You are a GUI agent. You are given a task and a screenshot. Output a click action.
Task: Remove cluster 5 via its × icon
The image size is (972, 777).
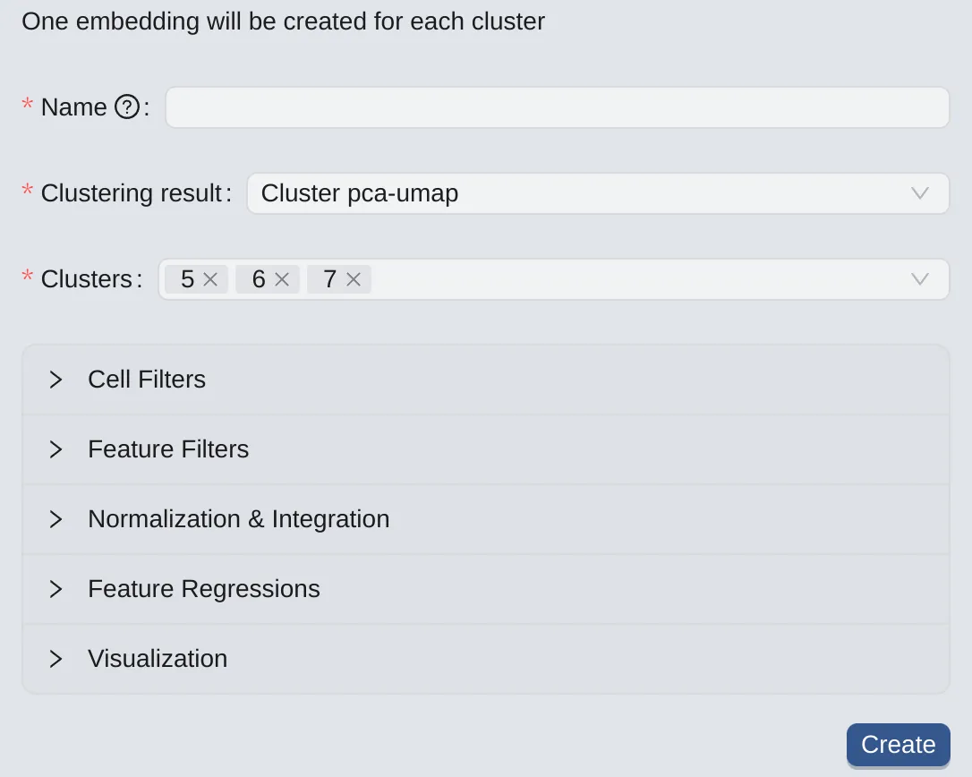click(209, 279)
